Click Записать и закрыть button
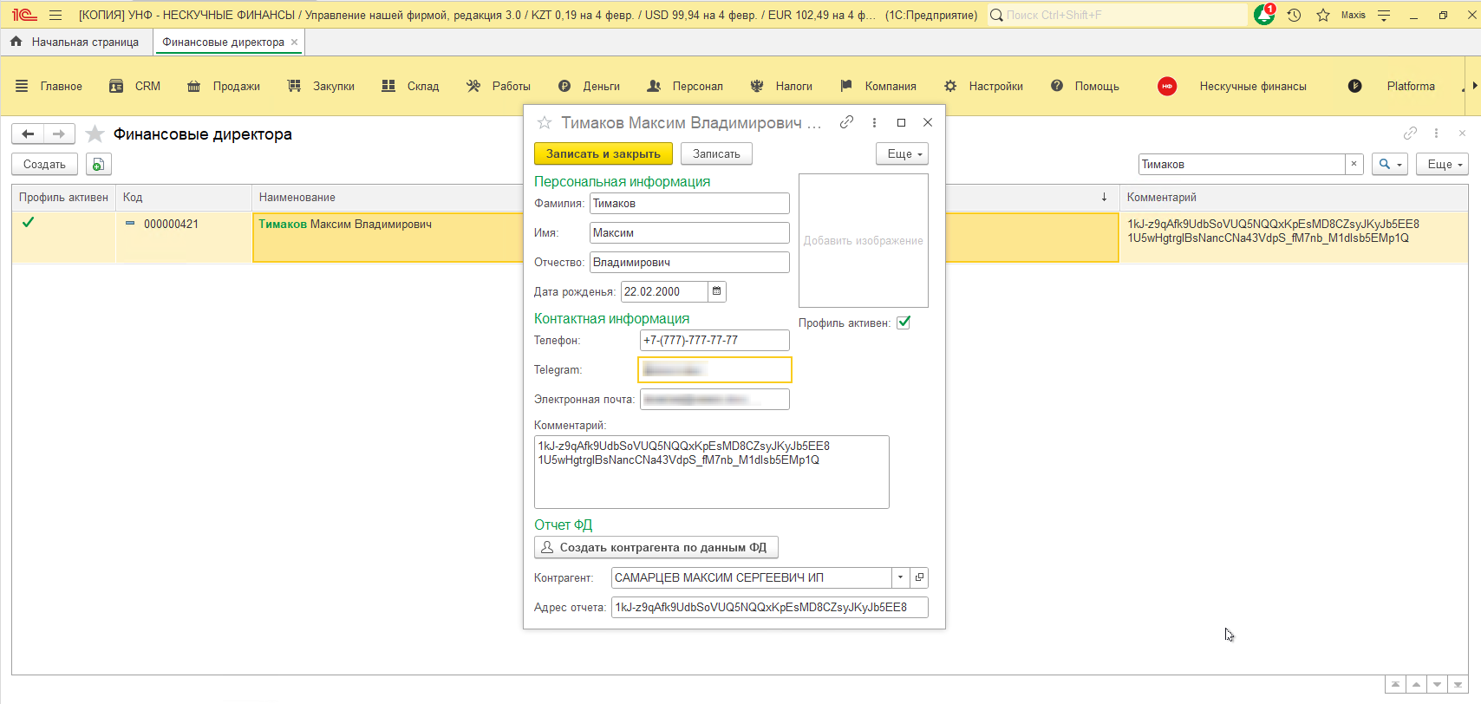Viewport: 1481px width, 704px height. pyautogui.click(x=603, y=153)
